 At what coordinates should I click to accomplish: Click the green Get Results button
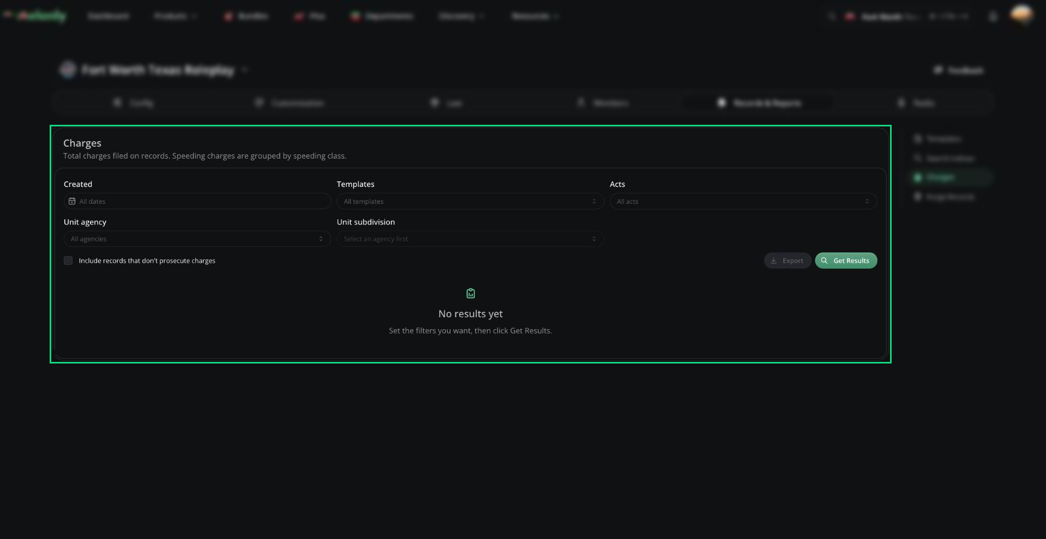pos(846,261)
